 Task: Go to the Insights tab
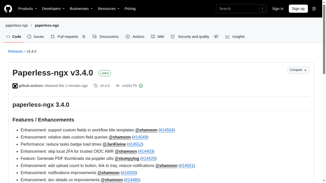point(235,37)
